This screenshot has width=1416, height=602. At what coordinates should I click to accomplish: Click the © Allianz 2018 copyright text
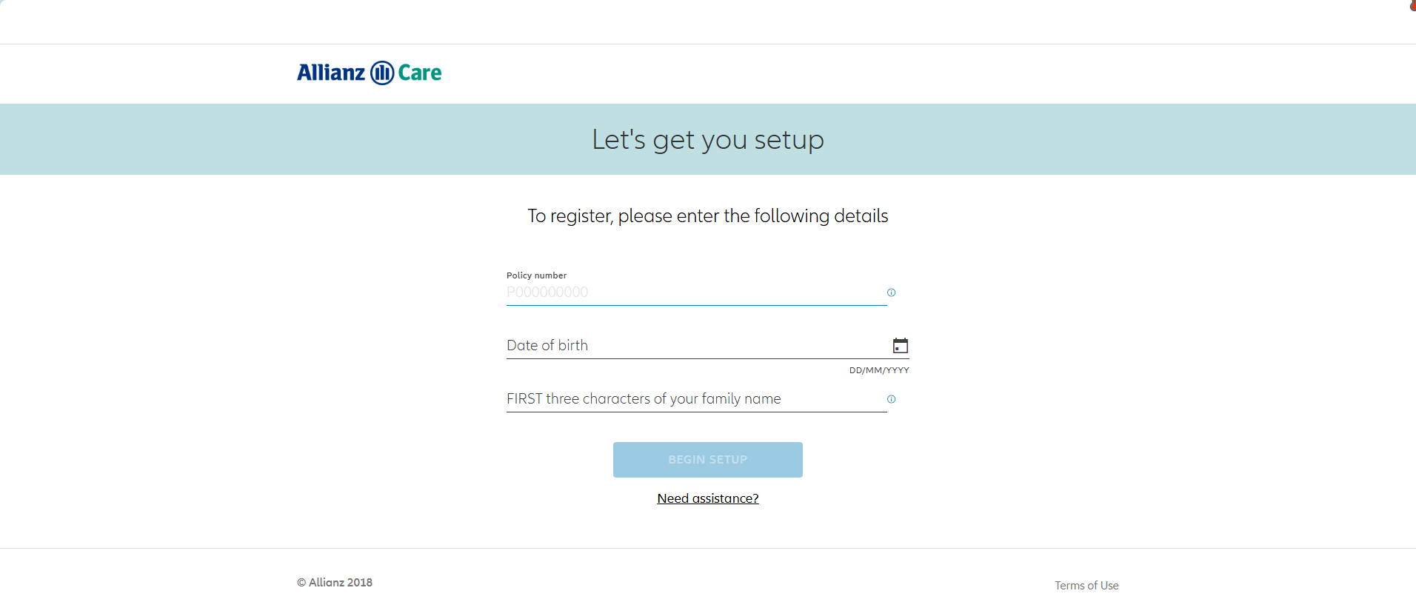coord(335,583)
